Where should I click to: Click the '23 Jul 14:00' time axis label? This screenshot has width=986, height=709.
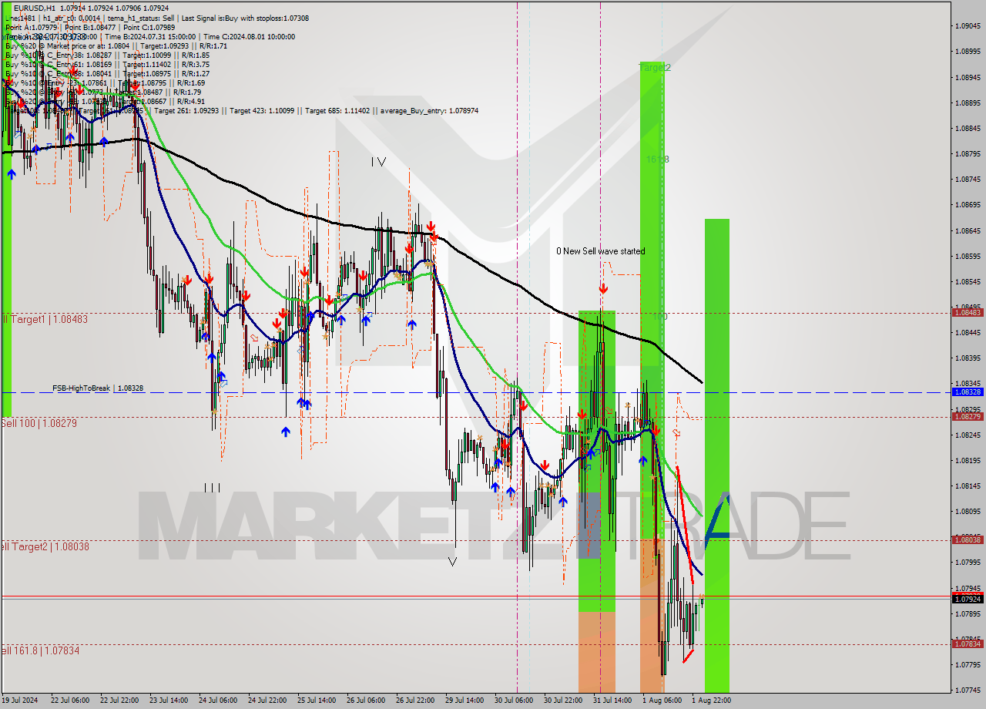tap(168, 701)
